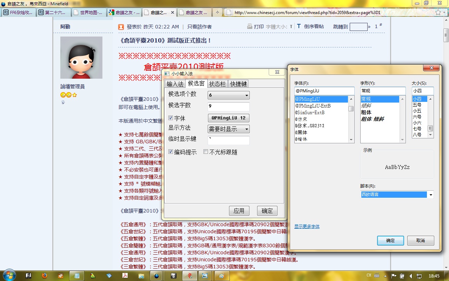Switch to the FF6杂烩攻 browser tab
The width and height of the screenshot is (449, 281).
point(19,12)
